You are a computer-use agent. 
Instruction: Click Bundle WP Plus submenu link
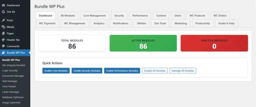tap(11, 60)
